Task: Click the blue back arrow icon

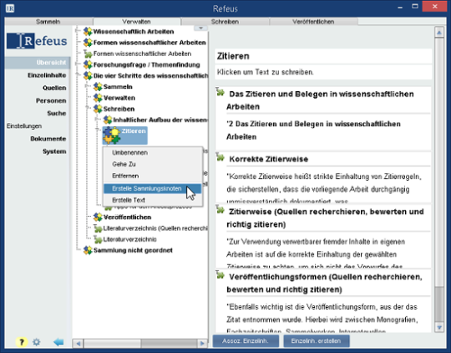Action: click(x=58, y=342)
